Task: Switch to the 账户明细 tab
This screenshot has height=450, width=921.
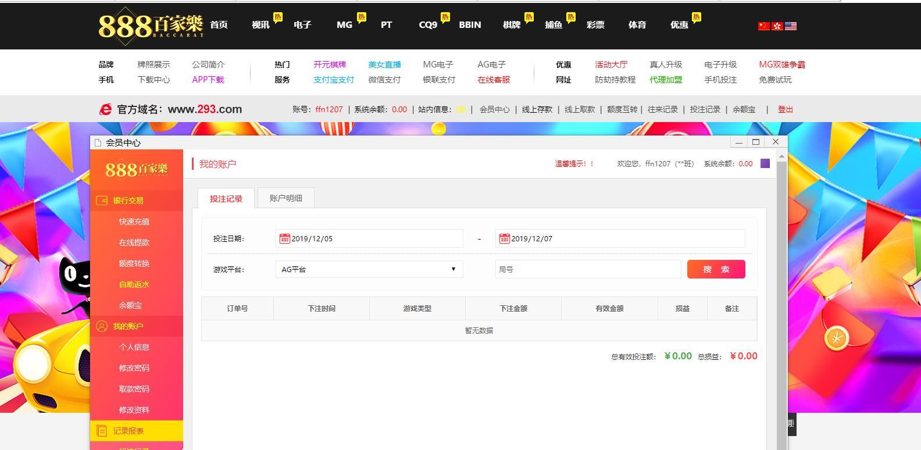Action: tap(285, 198)
